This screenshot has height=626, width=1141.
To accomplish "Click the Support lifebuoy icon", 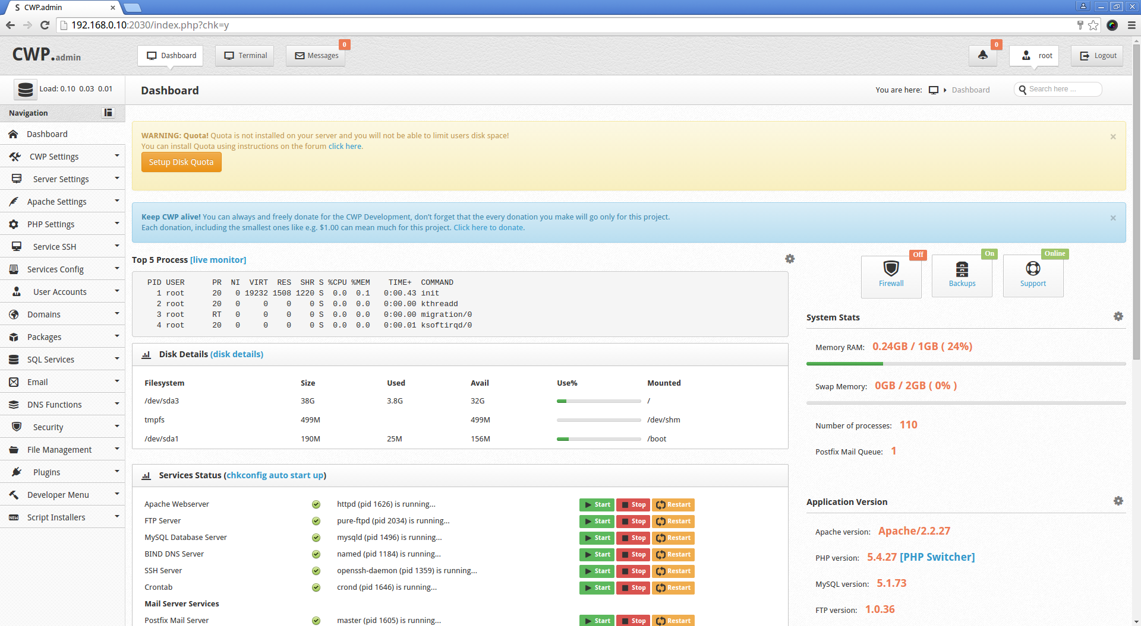I will coord(1033,269).
